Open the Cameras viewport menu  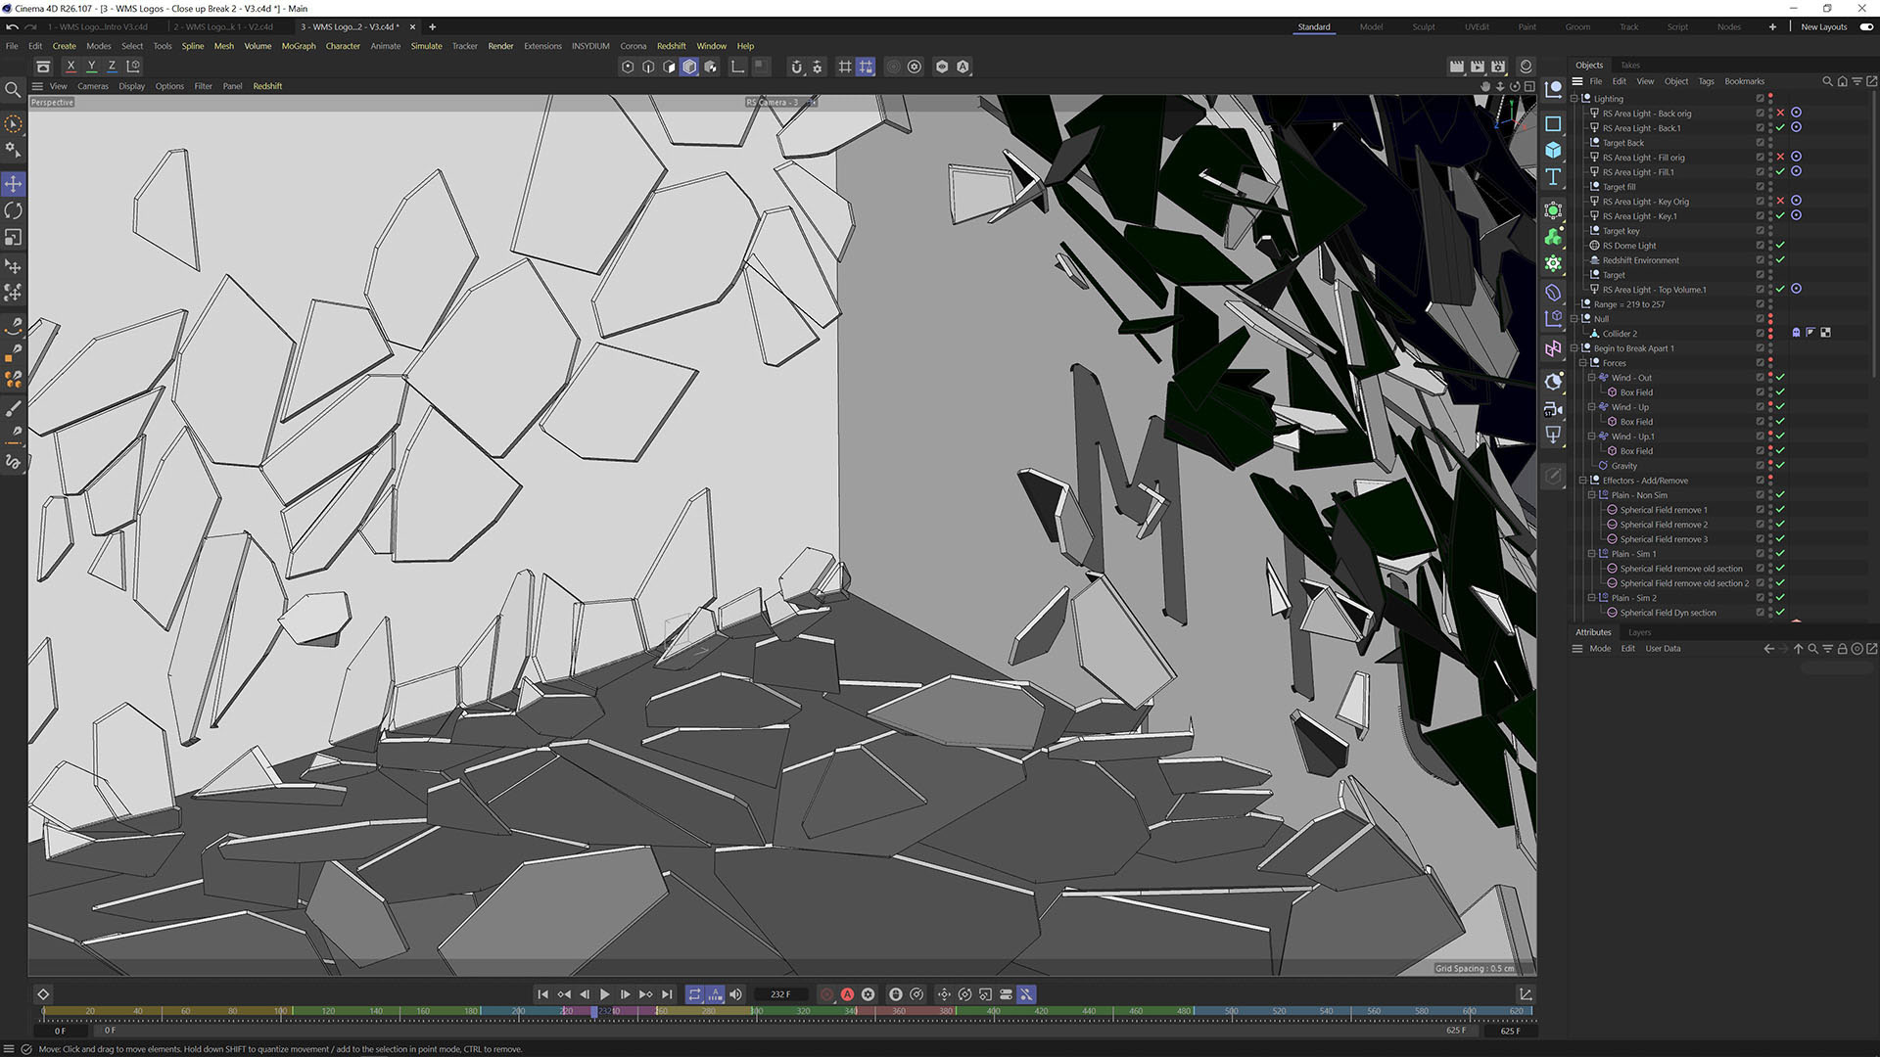(x=93, y=86)
